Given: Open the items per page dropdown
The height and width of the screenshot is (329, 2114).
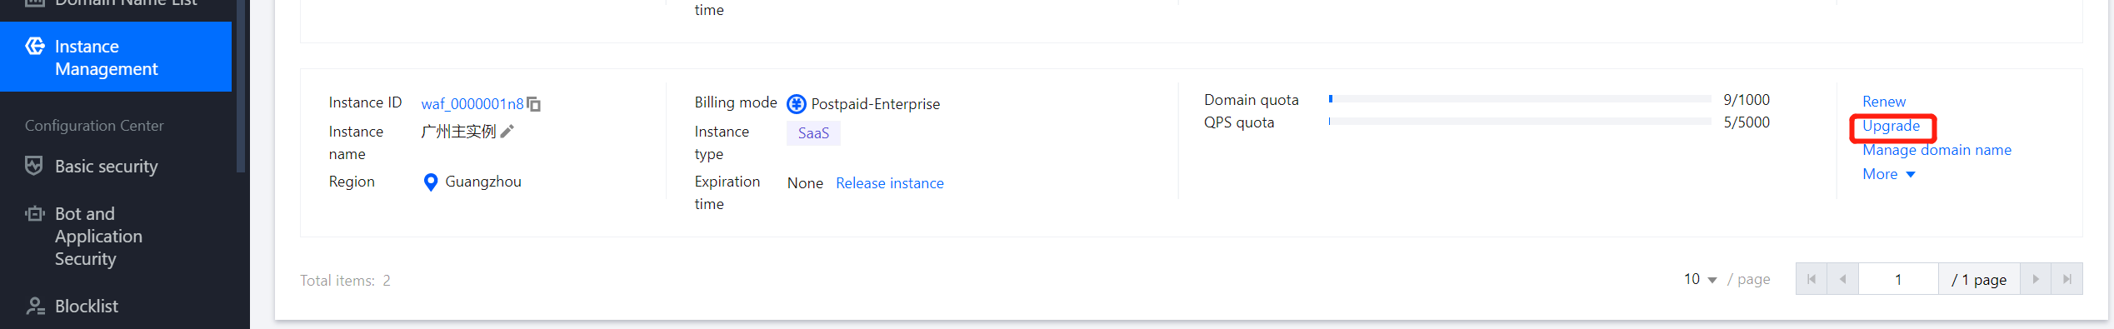Looking at the screenshot, I should point(1701,279).
